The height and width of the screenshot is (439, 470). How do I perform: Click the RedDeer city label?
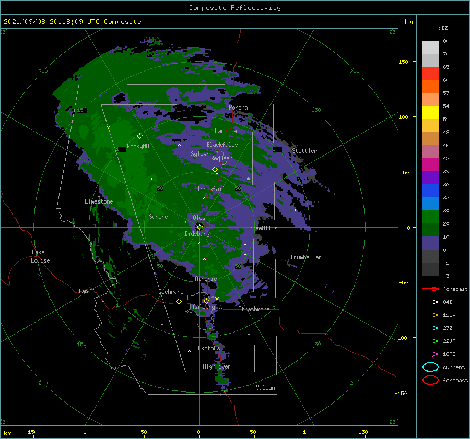pyautogui.click(x=221, y=158)
